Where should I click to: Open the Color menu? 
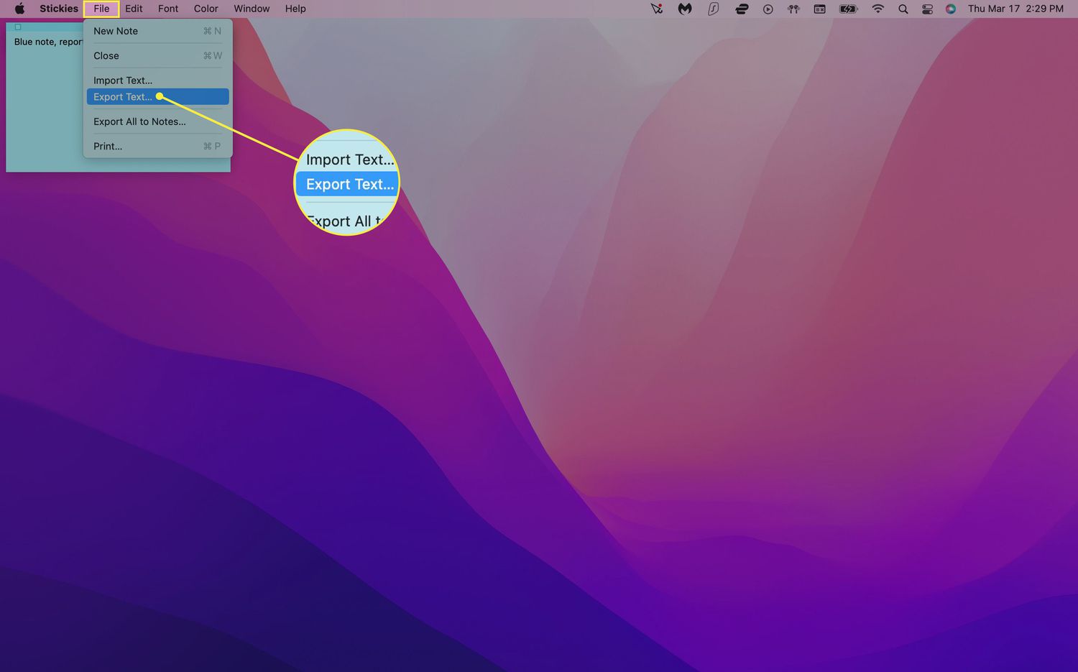pyautogui.click(x=206, y=9)
